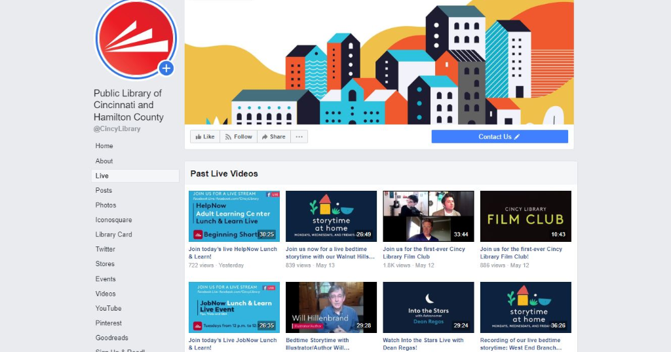Play the 36:26 storytime at home video

[x=526, y=307]
